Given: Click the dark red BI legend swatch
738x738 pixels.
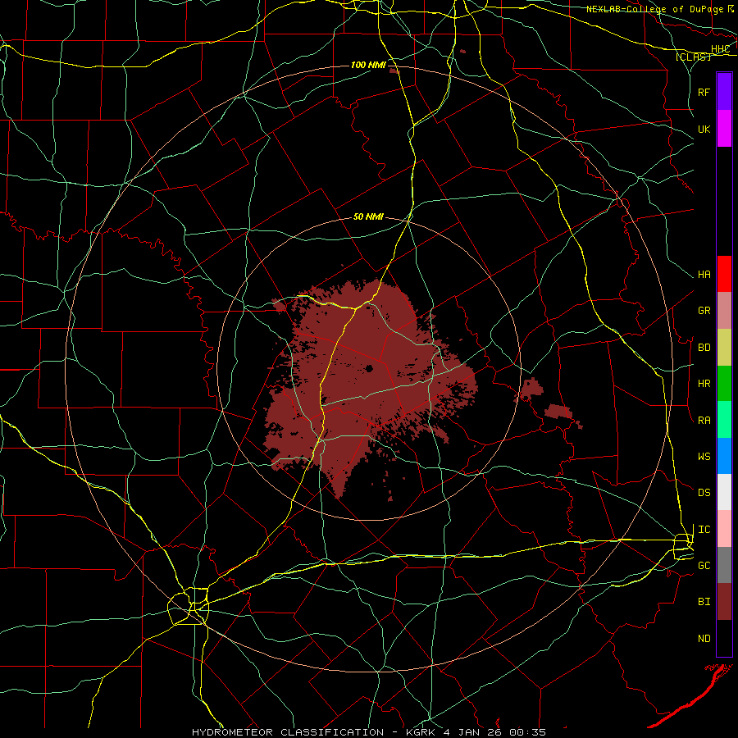Looking at the screenshot, I should (x=724, y=602).
